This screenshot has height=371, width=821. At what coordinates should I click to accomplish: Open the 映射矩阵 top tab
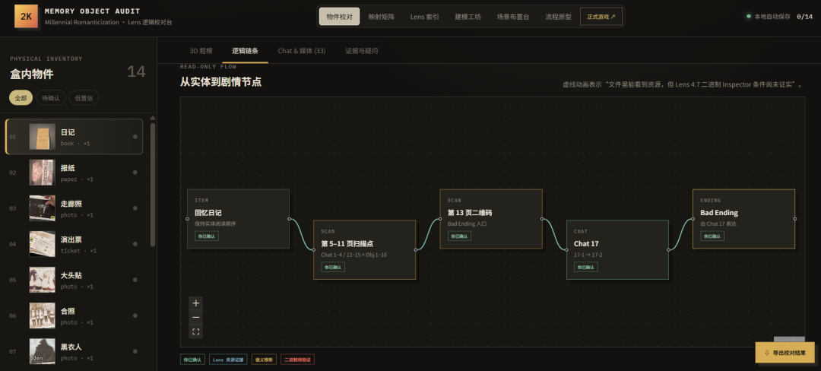tap(381, 17)
